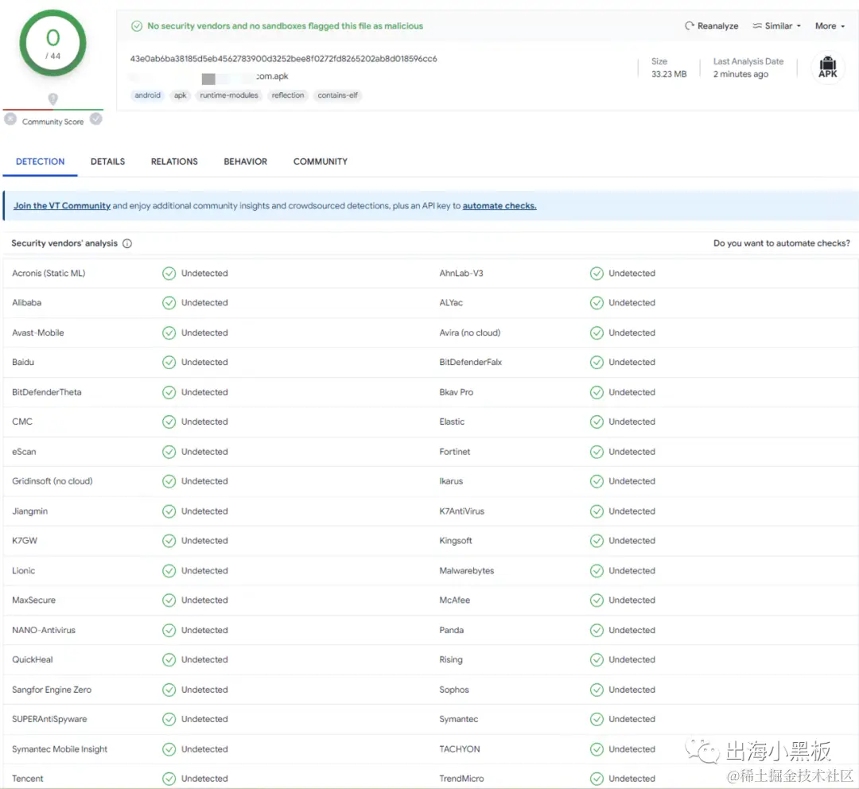Click the MaxSecure vendor name

tap(34, 600)
